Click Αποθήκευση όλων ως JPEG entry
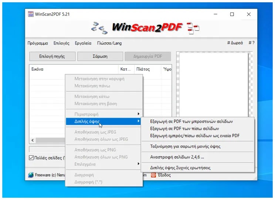This screenshot has height=200, width=275. click(104, 139)
